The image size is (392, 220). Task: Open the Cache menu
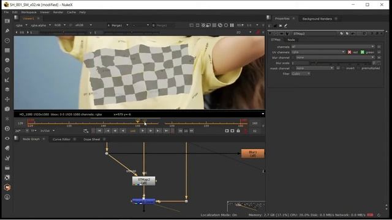coord(71,12)
